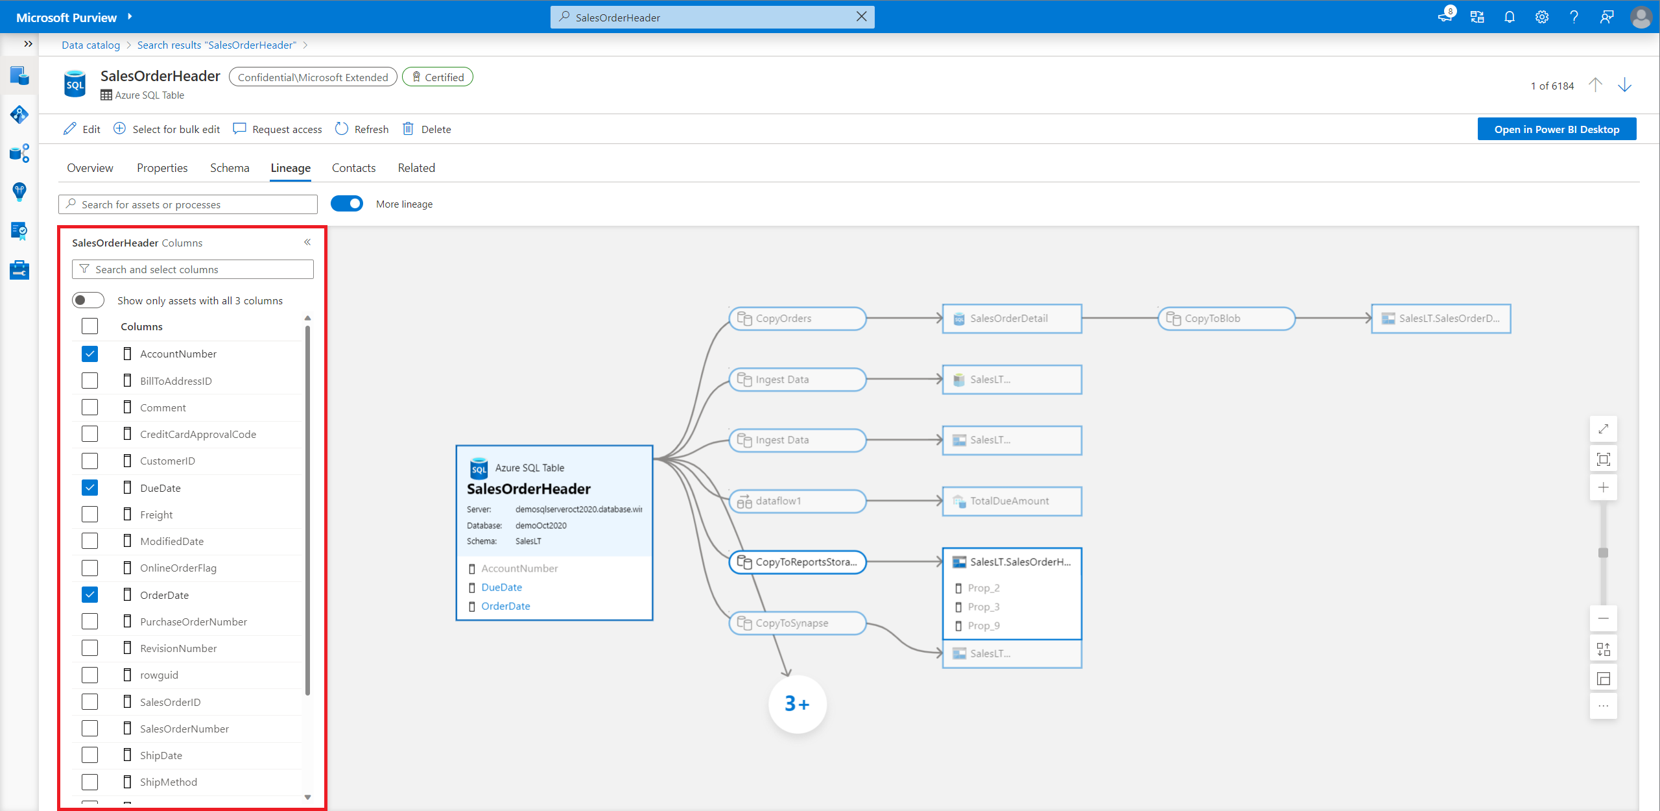This screenshot has height=811, width=1660.
Task: Click the Refresh toolbar icon
Action: point(342,128)
